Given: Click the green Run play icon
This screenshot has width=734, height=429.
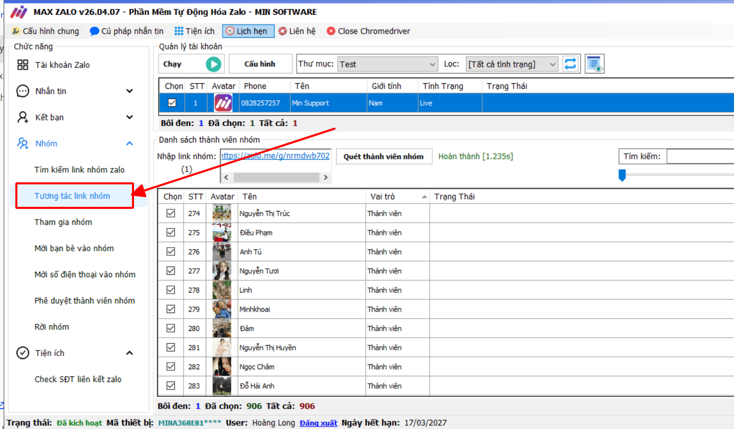Looking at the screenshot, I should click(x=214, y=64).
